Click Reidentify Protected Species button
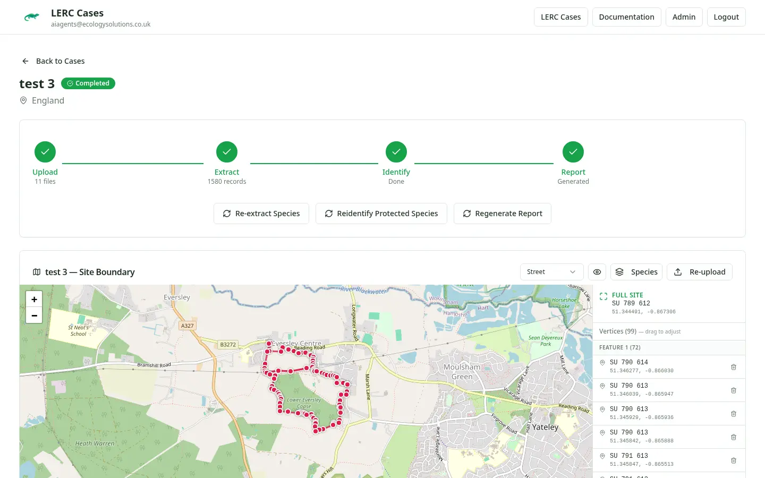Viewport: 765px width, 478px height. [x=381, y=214]
